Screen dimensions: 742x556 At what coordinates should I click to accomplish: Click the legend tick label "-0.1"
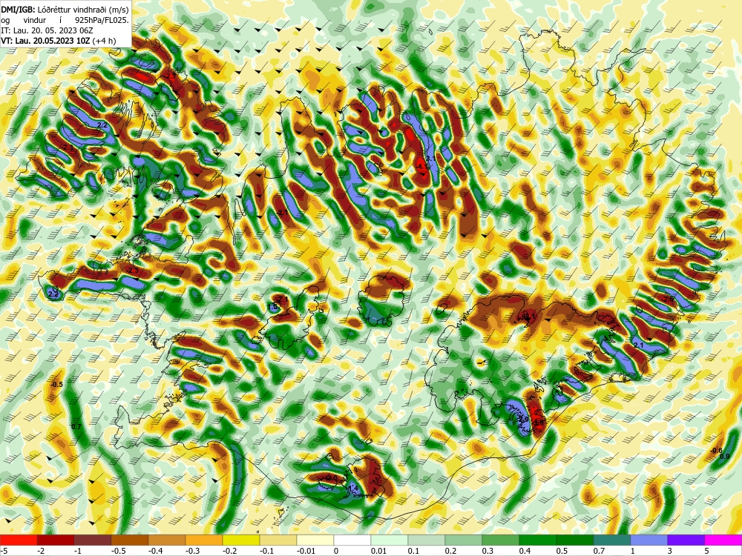pos(267,551)
